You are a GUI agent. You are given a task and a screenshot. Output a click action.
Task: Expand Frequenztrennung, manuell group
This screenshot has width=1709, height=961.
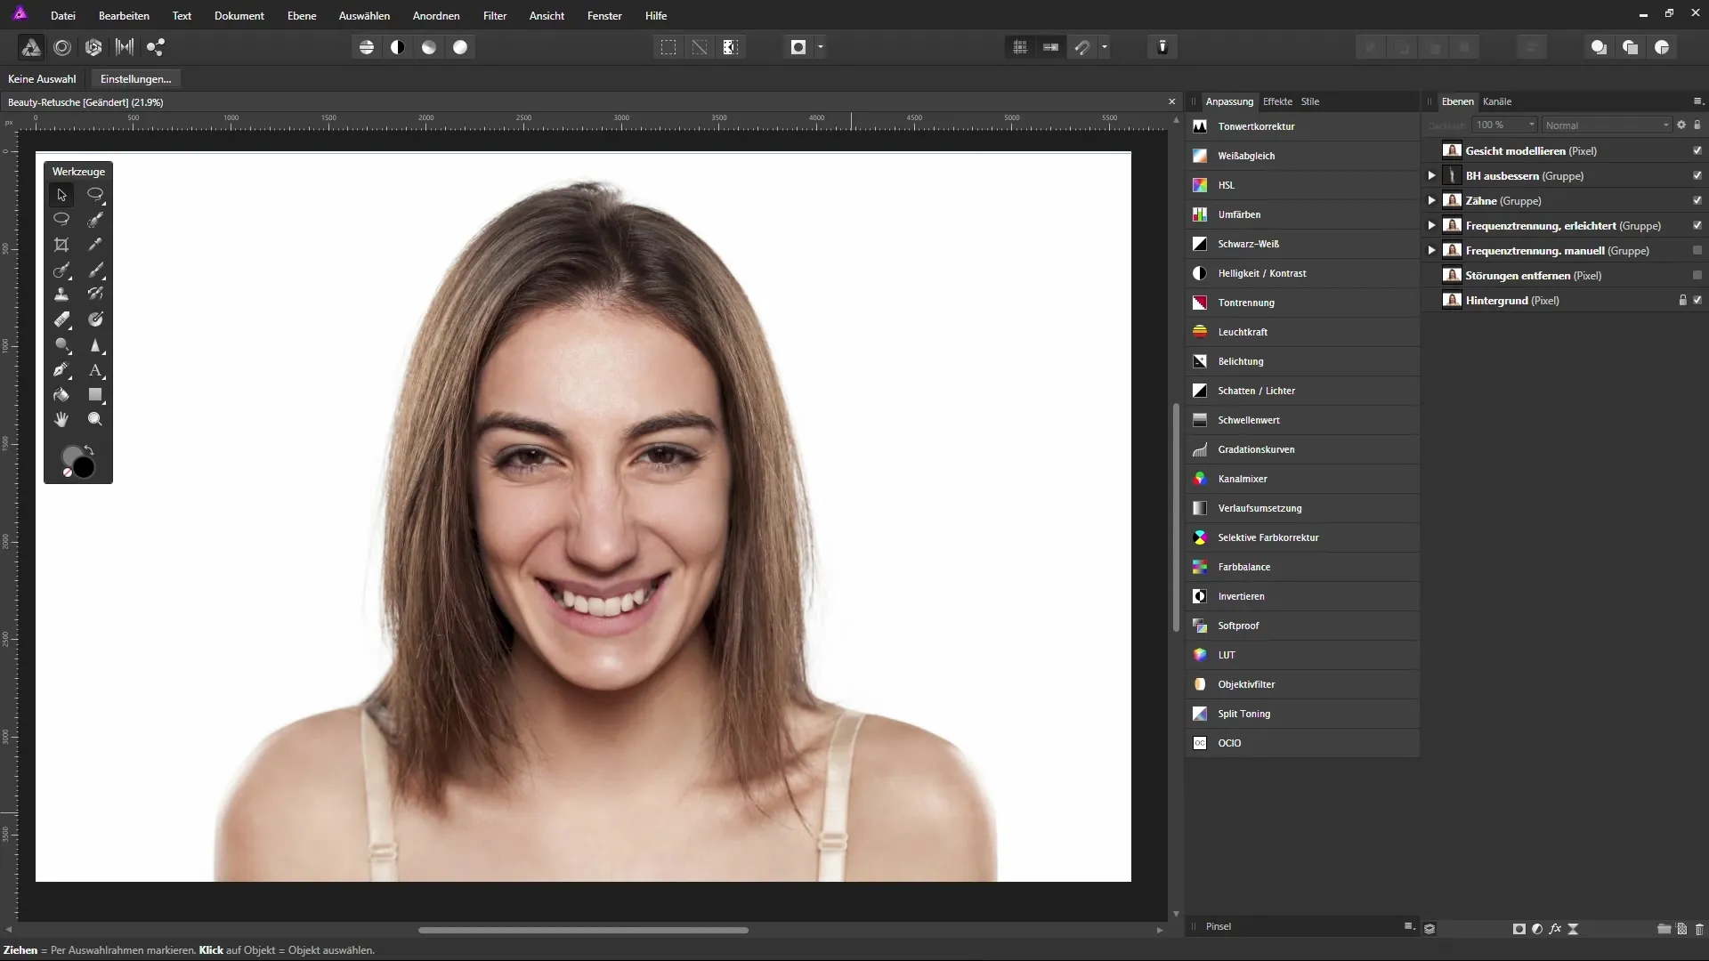point(1431,250)
